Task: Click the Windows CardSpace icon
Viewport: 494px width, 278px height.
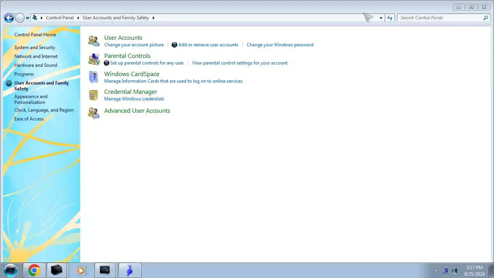Action: pos(94,77)
